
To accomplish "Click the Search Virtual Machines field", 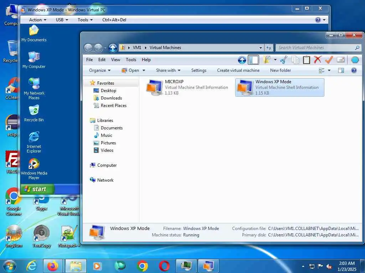I will pos(318,48).
